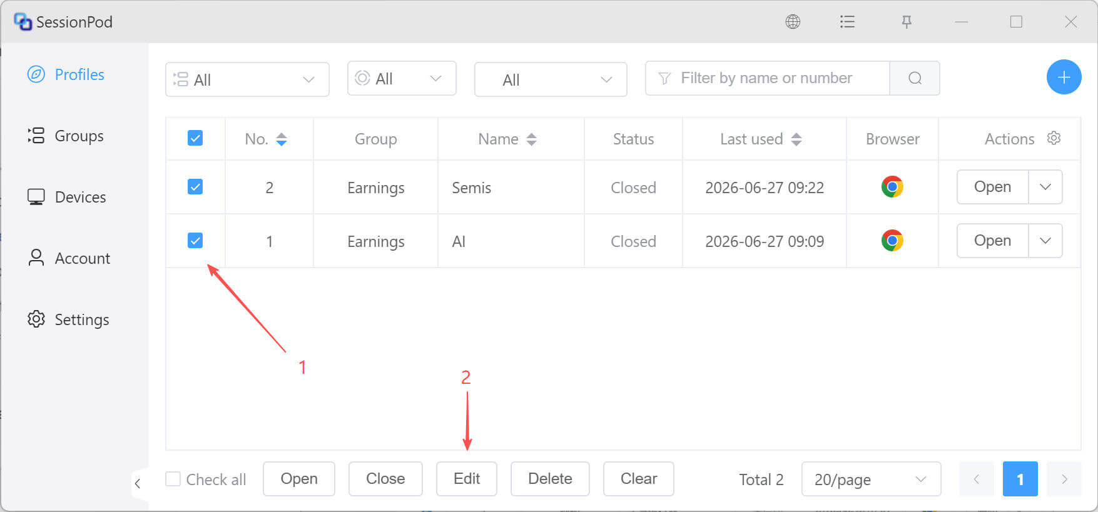Expand Open options arrow for AI row
This screenshot has height=512, width=1098.
click(x=1045, y=241)
